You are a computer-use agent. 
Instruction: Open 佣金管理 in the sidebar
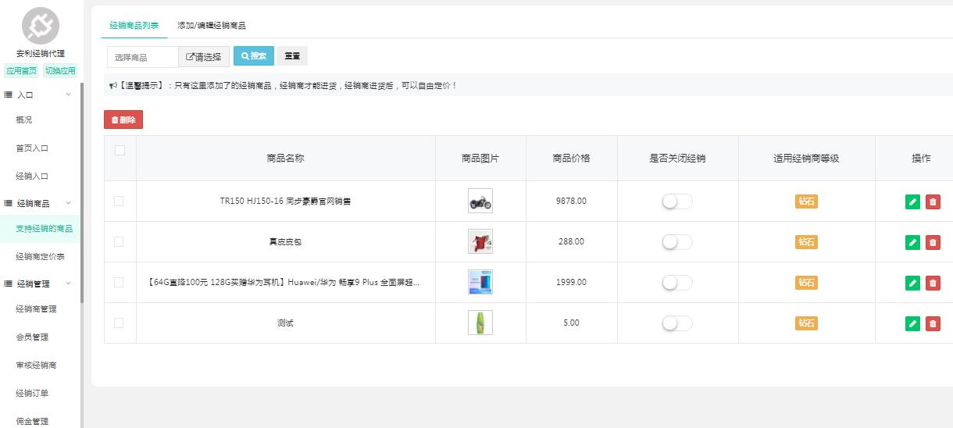point(32,422)
